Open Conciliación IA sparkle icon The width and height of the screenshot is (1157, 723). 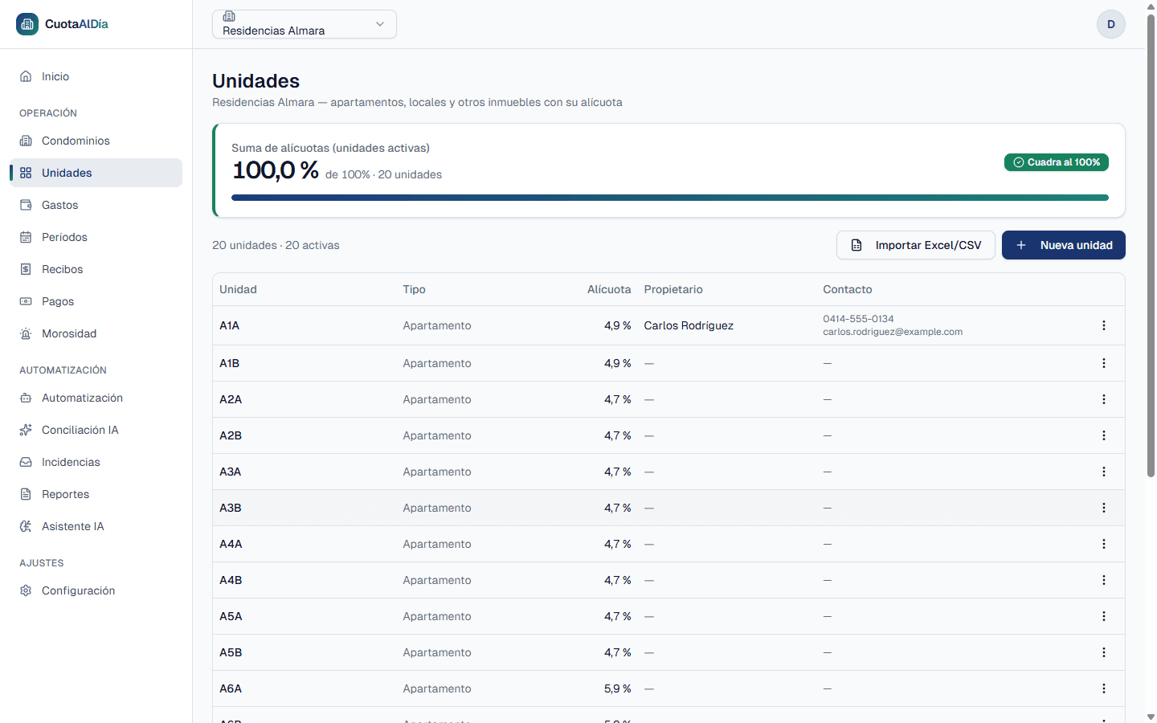(x=26, y=430)
